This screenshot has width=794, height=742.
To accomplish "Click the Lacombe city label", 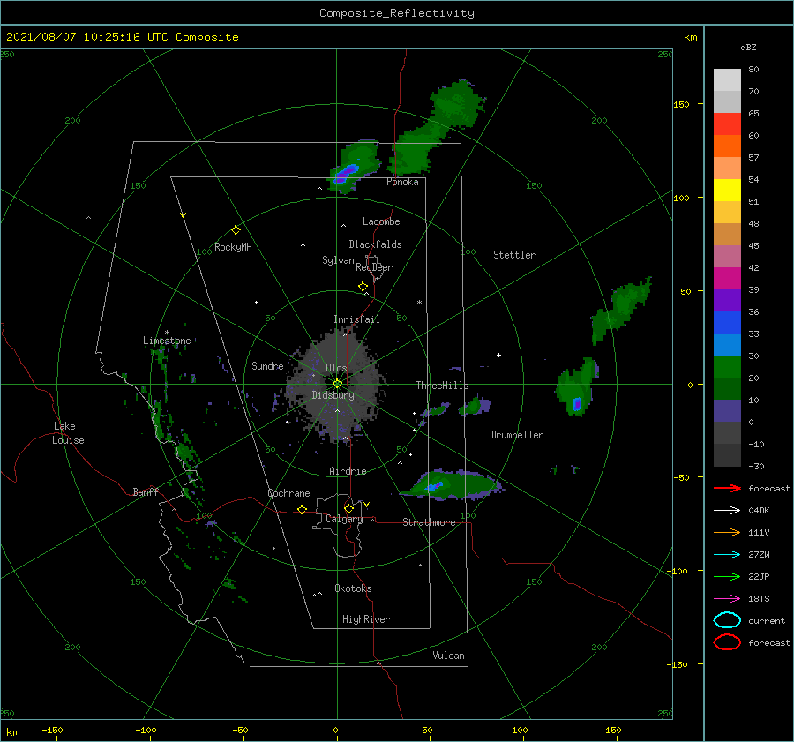I will (381, 221).
